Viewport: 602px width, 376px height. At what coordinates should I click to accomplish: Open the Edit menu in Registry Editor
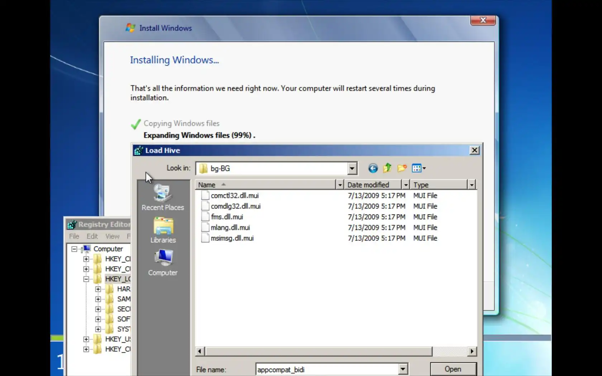point(92,236)
